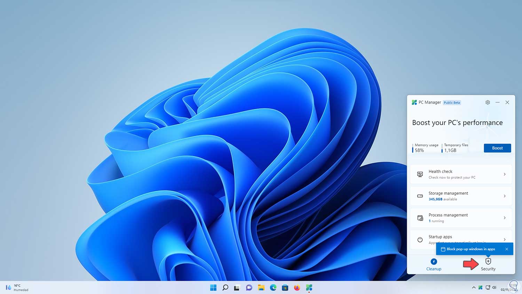Expand Storage management with its chevron
Screen dimensions: 522x294
(505, 196)
